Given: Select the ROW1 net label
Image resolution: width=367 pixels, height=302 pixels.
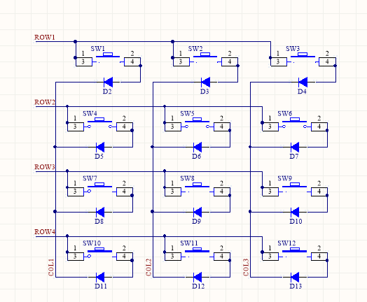Looking at the screenshot, I should (x=45, y=37).
